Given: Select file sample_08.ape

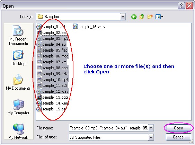Looking at the screenshot, I should pyautogui.click(x=52, y=68).
